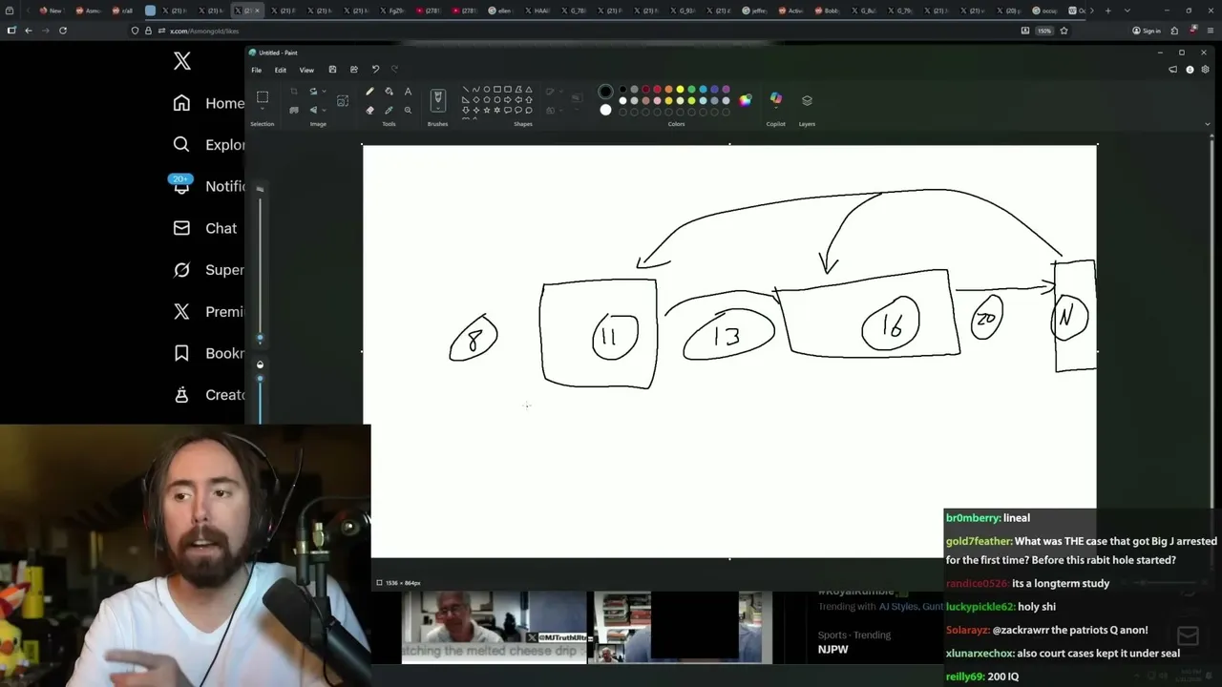Screen dimensions: 1222x687
Task: Click Sign in in the browser toolbar
Action: click(1147, 31)
